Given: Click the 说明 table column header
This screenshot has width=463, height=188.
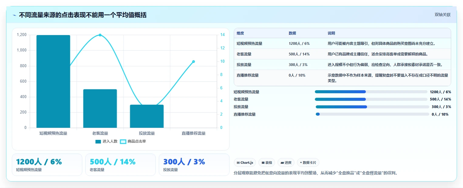Looking at the screenshot, I should (331, 33).
